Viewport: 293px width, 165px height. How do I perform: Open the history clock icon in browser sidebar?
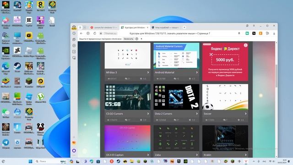[74, 33]
